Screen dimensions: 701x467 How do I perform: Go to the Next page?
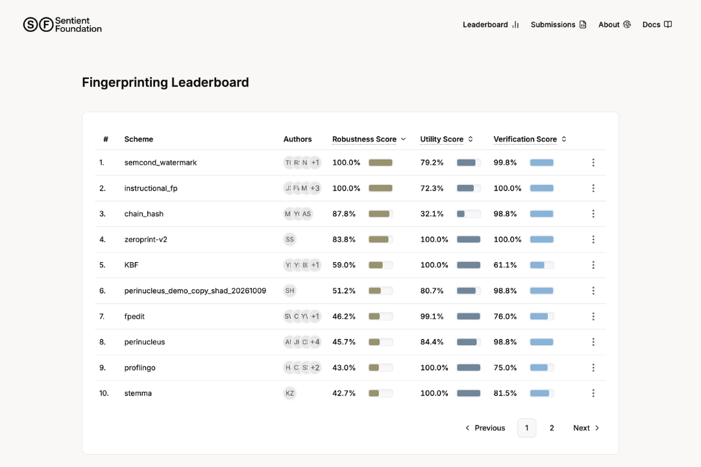[586, 428]
